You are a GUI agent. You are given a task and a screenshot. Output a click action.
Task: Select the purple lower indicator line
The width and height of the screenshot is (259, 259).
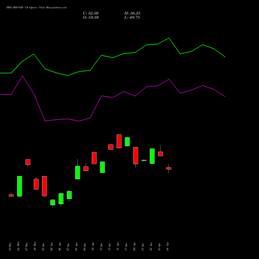pyautogui.click(x=112, y=98)
